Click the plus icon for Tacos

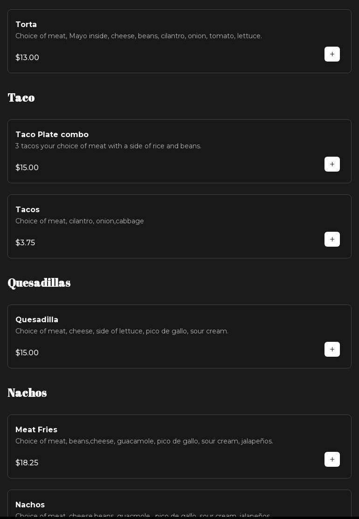tap(332, 239)
